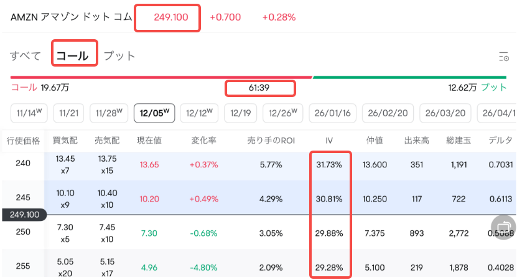Choose expiry date 26/01/16
The width and height of the screenshot is (517, 280).
tap(332, 113)
